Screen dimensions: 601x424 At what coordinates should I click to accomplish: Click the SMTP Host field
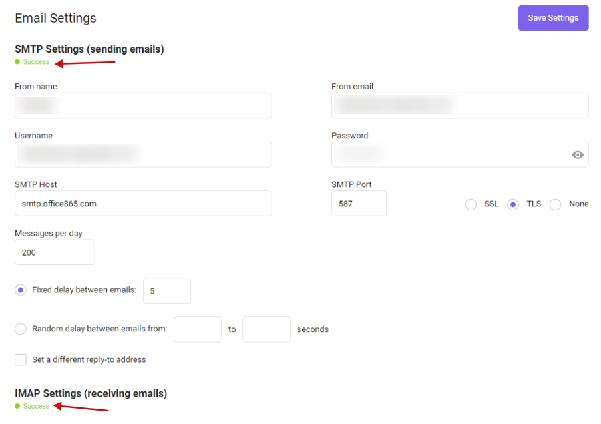click(x=144, y=204)
